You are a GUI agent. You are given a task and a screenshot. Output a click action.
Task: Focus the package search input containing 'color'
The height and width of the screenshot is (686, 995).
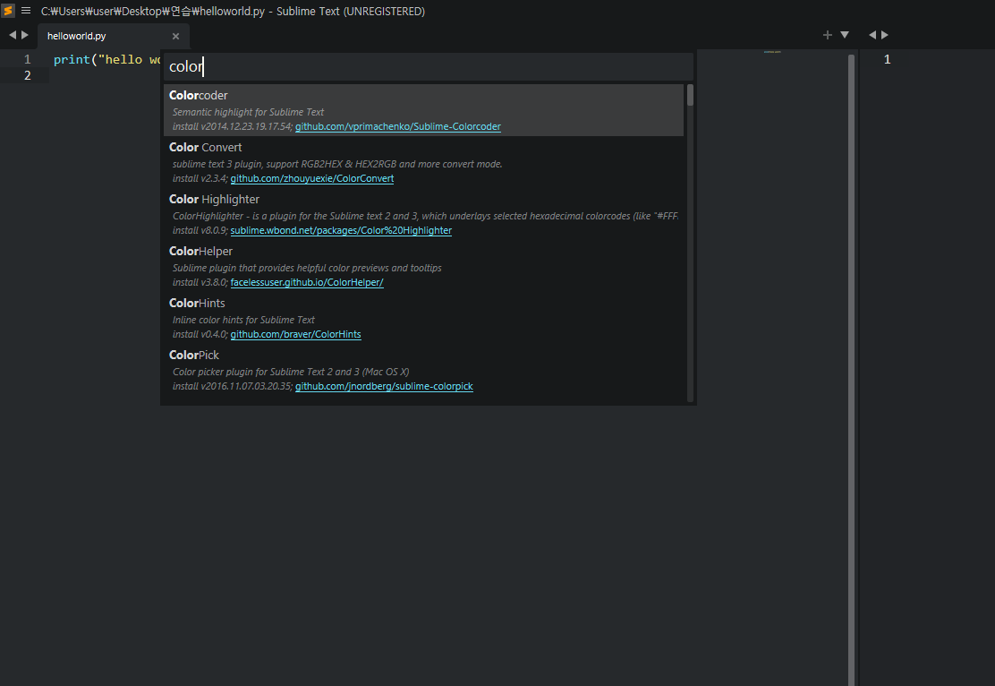(429, 66)
